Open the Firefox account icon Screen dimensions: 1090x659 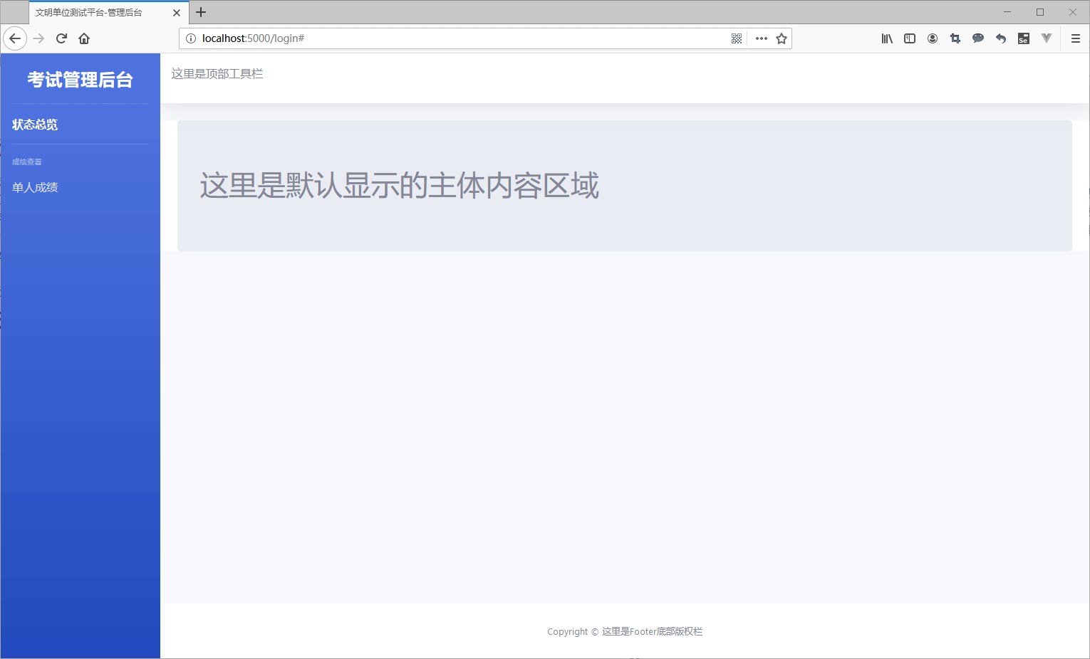pyautogui.click(x=932, y=38)
